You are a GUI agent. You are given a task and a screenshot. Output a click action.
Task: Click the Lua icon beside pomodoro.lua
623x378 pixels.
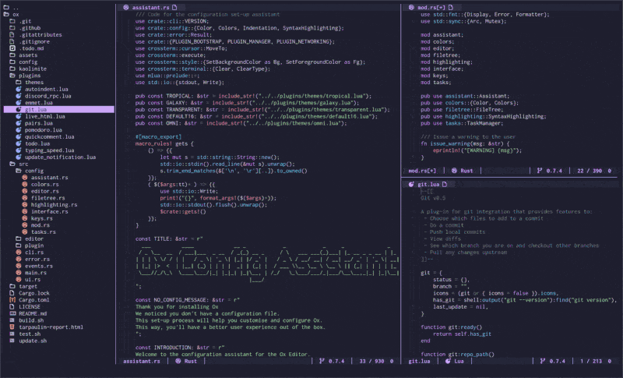[18, 130]
